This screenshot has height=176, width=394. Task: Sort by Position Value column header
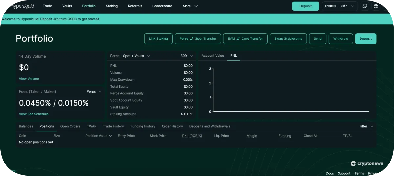pyautogui.click(x=98, y=136)
